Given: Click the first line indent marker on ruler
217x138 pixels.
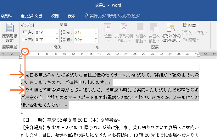Looking at the screenshot, I should point(25,52).
